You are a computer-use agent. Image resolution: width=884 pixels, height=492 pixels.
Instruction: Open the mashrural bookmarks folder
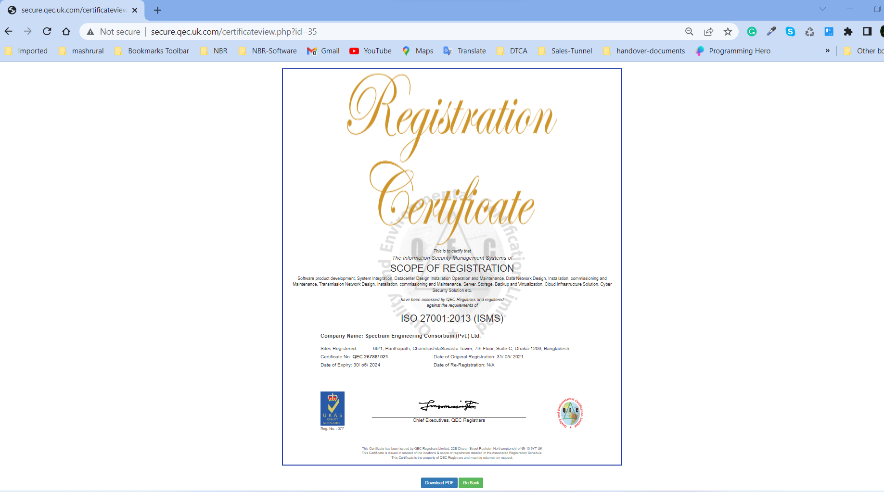pos(81,51)
